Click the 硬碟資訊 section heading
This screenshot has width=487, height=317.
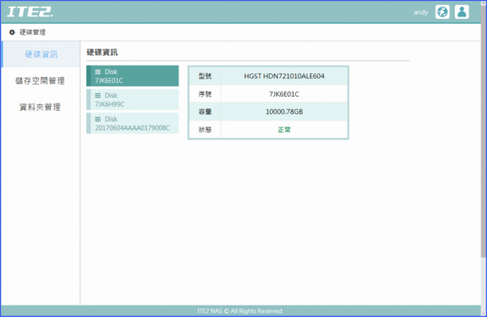coord(102,51)
